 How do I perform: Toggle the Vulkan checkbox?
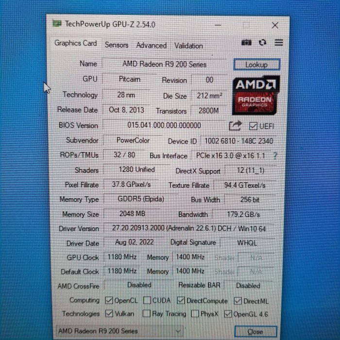(109, 314)
